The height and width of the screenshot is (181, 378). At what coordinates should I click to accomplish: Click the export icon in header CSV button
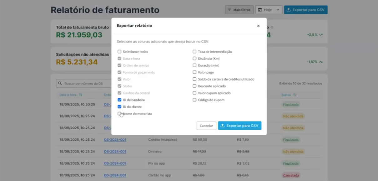coord(289,10)
